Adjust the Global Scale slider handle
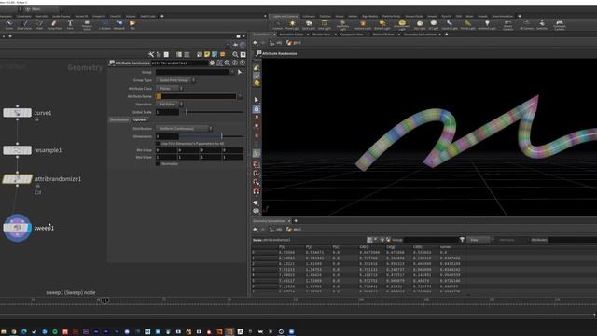Screen dimensions: 597x336 187,112
